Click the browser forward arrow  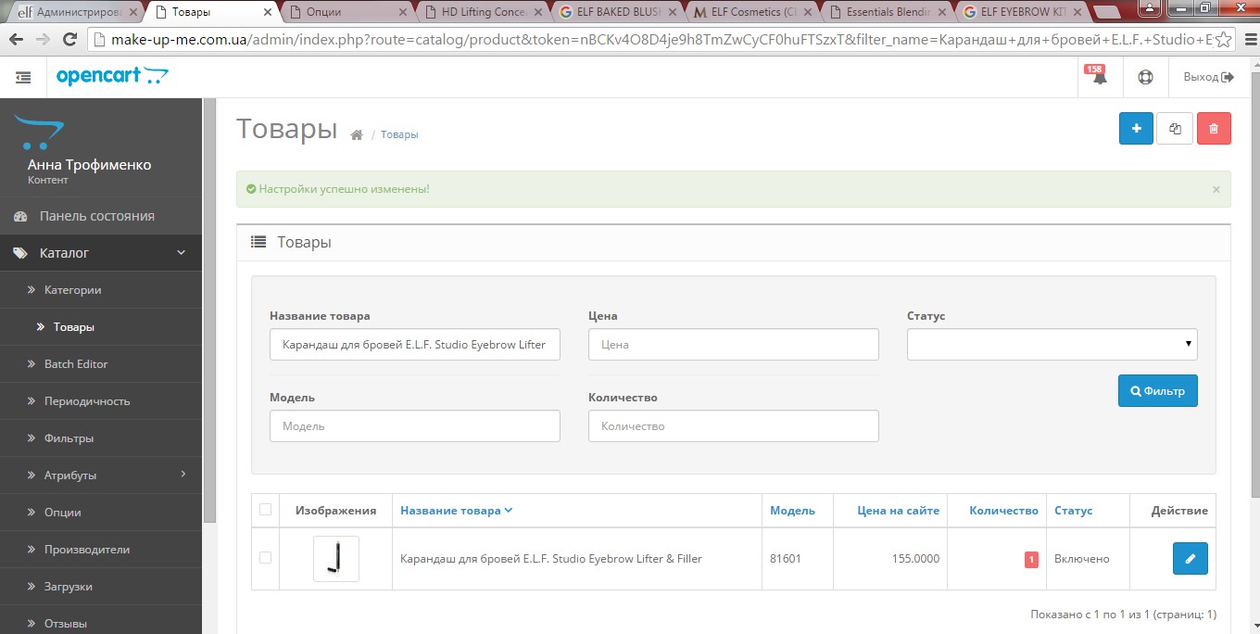(x=43, y=40)
